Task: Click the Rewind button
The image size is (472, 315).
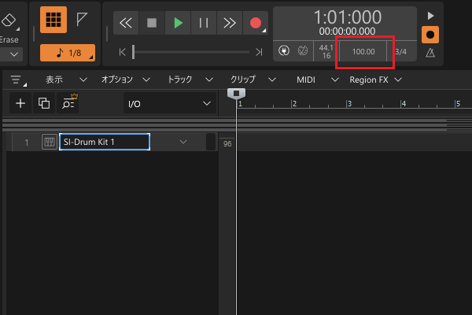Action: point(126,23)
